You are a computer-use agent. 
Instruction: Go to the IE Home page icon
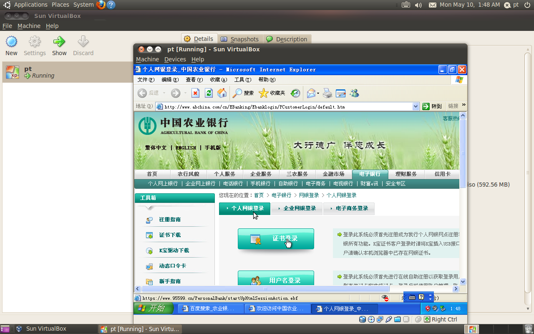coord(222,93)
